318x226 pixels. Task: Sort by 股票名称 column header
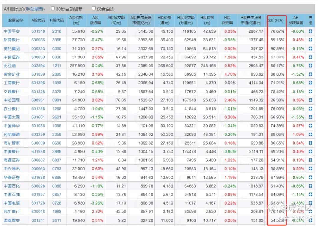(15, 20)
